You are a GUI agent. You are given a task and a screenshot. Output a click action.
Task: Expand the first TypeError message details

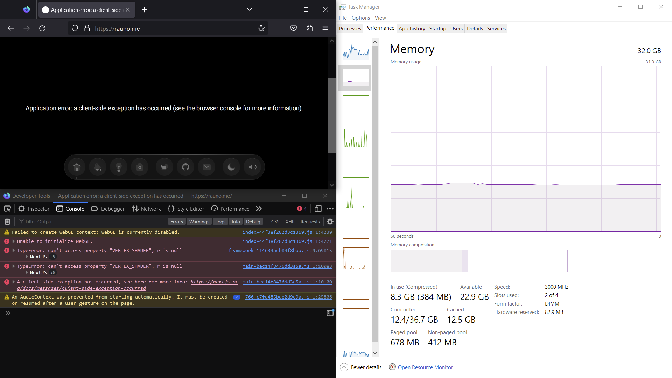[x=14, y=250]
